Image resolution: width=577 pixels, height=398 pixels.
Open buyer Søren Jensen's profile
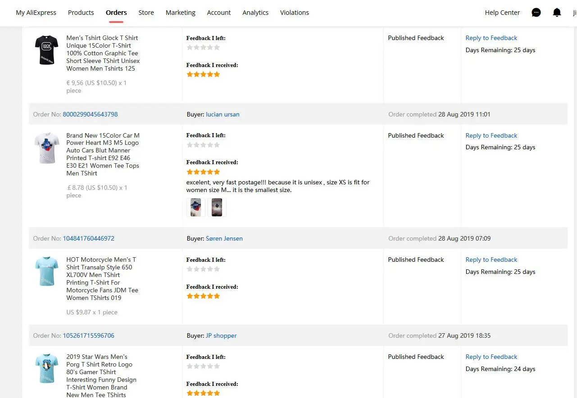pyautogui.click(x=224, y=238)
